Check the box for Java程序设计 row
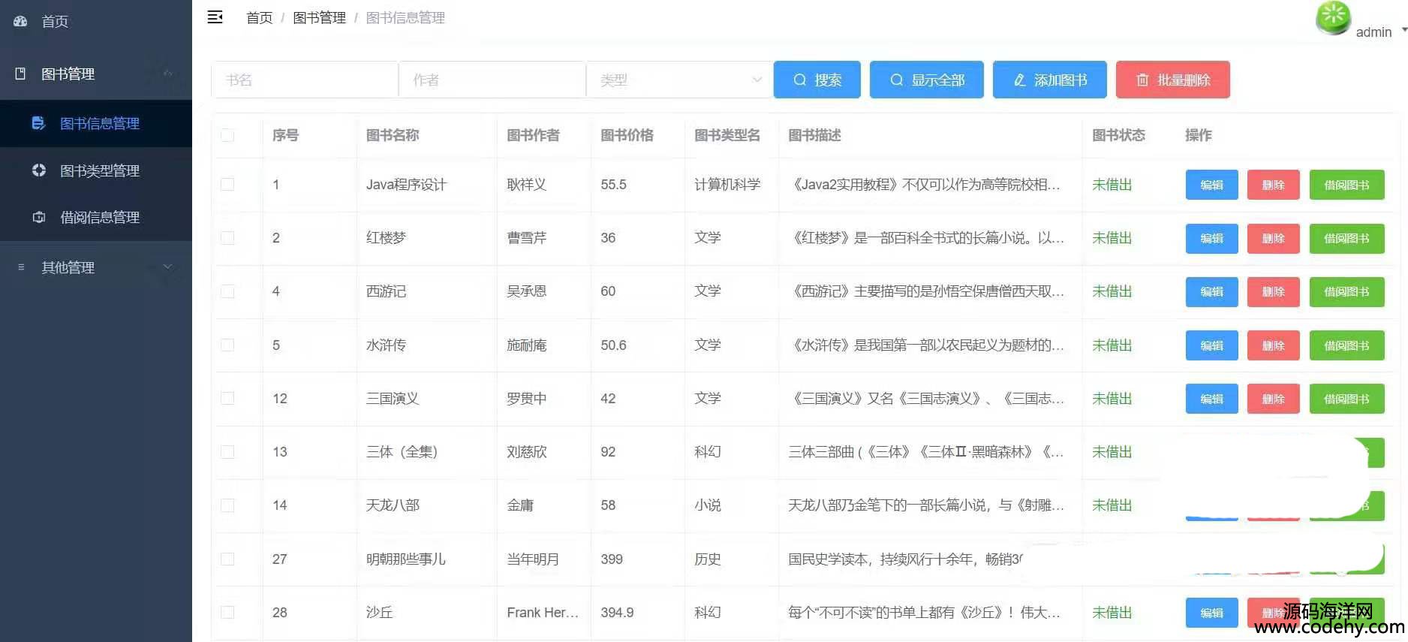The image size is (1408, 642). point(227,185)
